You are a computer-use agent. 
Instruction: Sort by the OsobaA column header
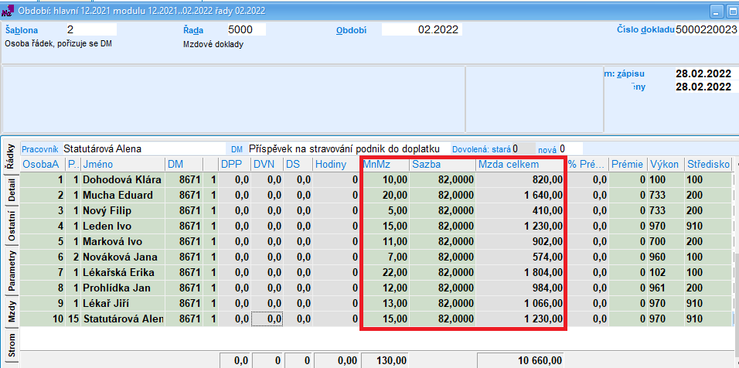pos(43,165)
